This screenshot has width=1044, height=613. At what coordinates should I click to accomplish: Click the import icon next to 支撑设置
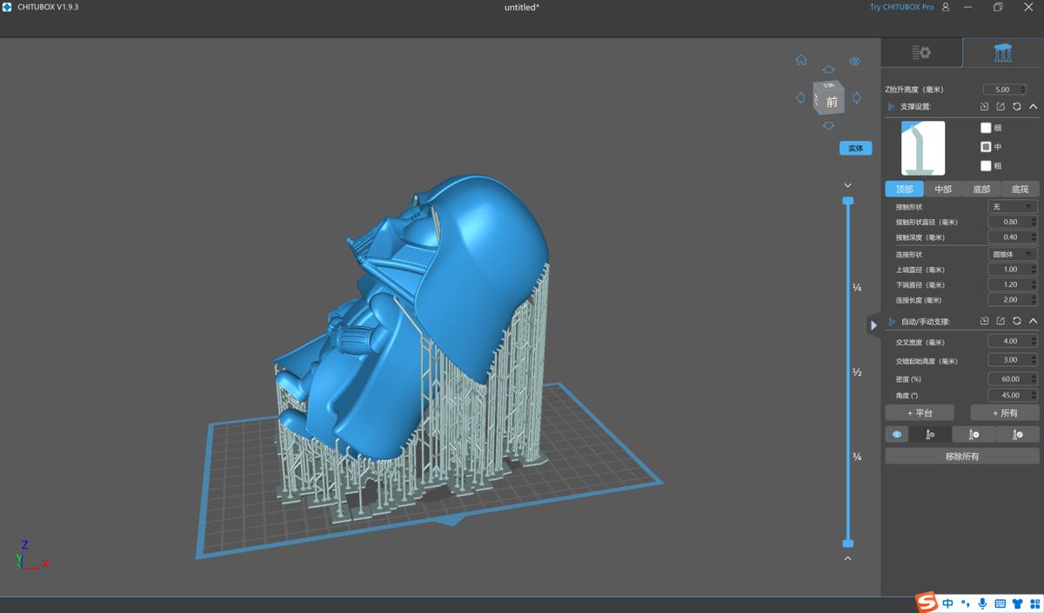[x=985, y=106]
